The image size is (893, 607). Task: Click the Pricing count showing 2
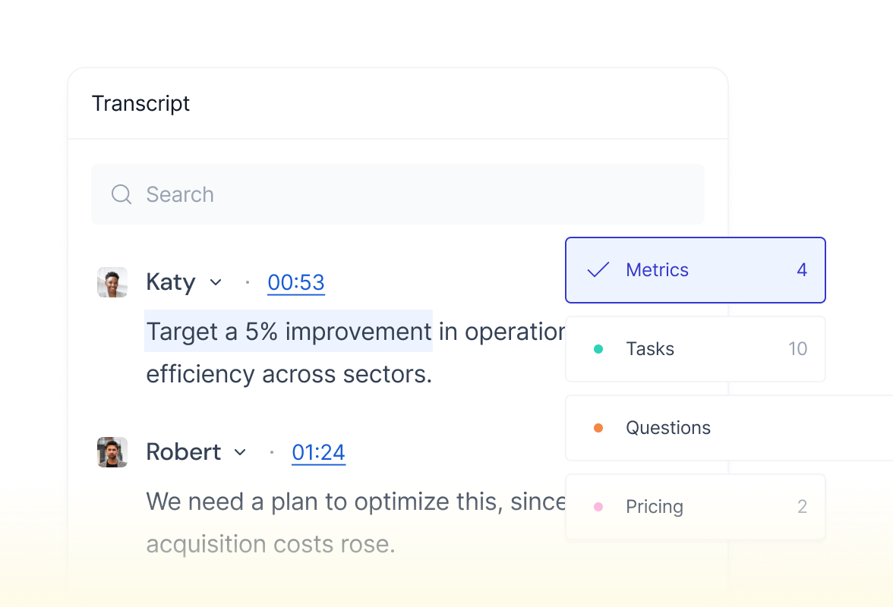click(x=803, y=506)
